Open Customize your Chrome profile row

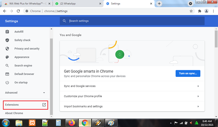click(132, 96)
